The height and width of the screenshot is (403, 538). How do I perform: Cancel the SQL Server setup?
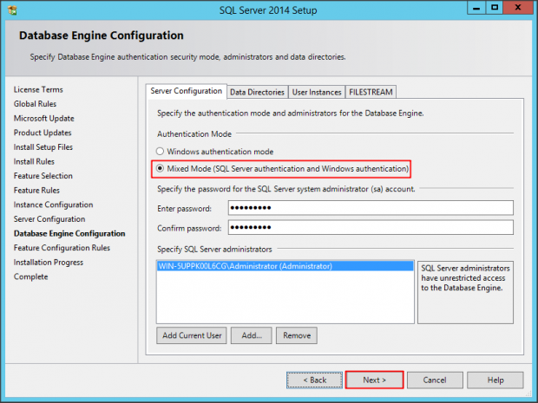pos(435,380)
